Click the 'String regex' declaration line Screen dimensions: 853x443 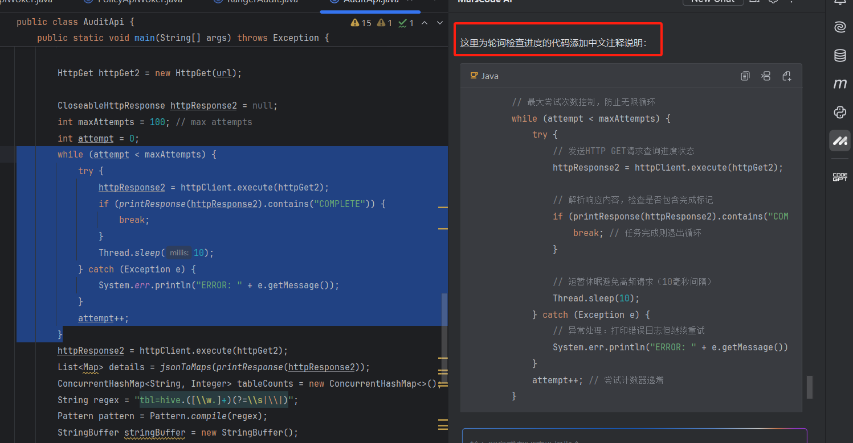click(178, 400)
